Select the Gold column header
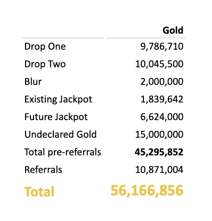This screenshot has height=221, width=212. point(173,30)
